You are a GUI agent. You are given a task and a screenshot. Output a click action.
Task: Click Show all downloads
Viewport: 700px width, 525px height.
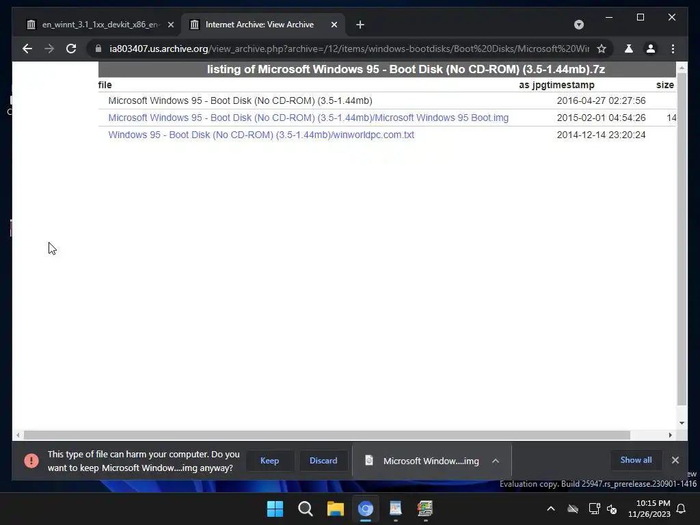click(x=636, y=460)
